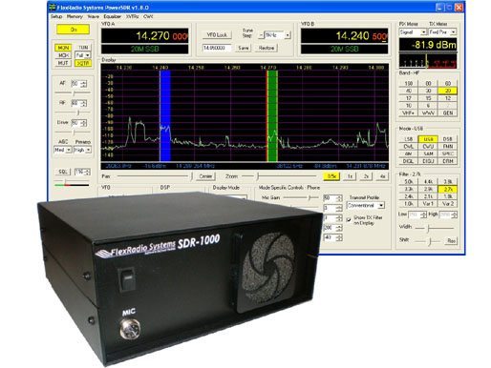
Task: Open the AGC Med dropdown
Action: (x=63, y=150)
